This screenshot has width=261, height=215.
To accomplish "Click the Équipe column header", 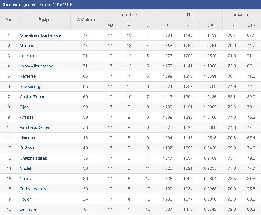I will point(44,20).
